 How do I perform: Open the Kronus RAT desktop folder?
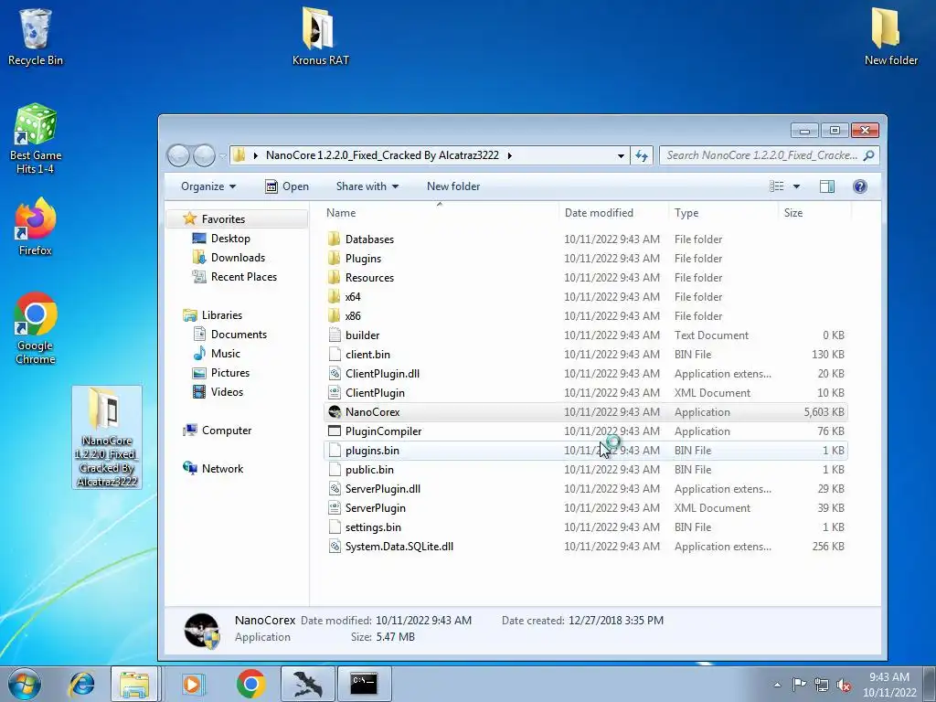pos(320,37)
